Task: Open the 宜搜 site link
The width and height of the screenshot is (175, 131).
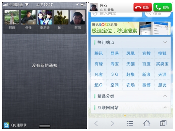Action: pyautogui.click(x=146, y=53)
